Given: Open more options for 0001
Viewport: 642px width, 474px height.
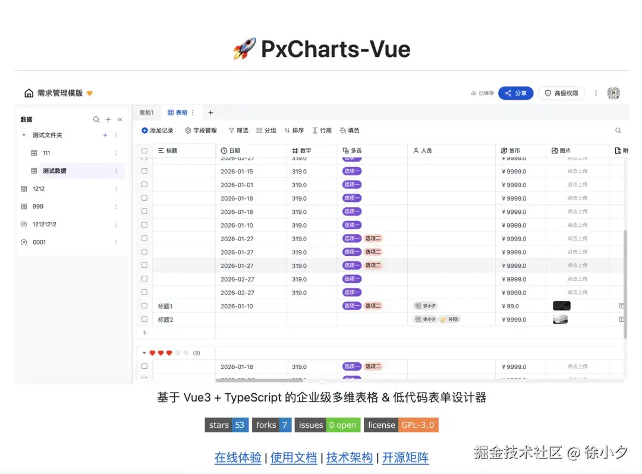Looking at the screenshot, I should [x=117, y=242].
